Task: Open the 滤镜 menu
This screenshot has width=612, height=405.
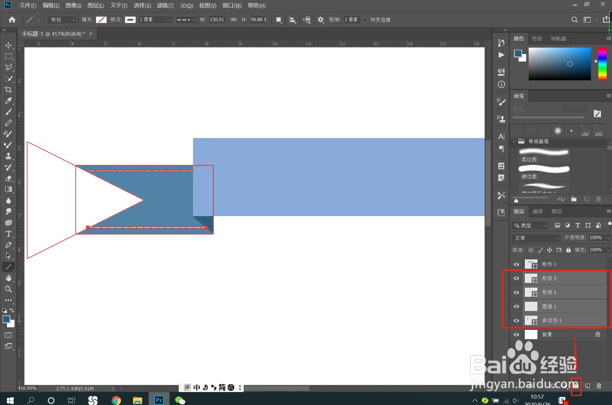Action: pos(165,5)
